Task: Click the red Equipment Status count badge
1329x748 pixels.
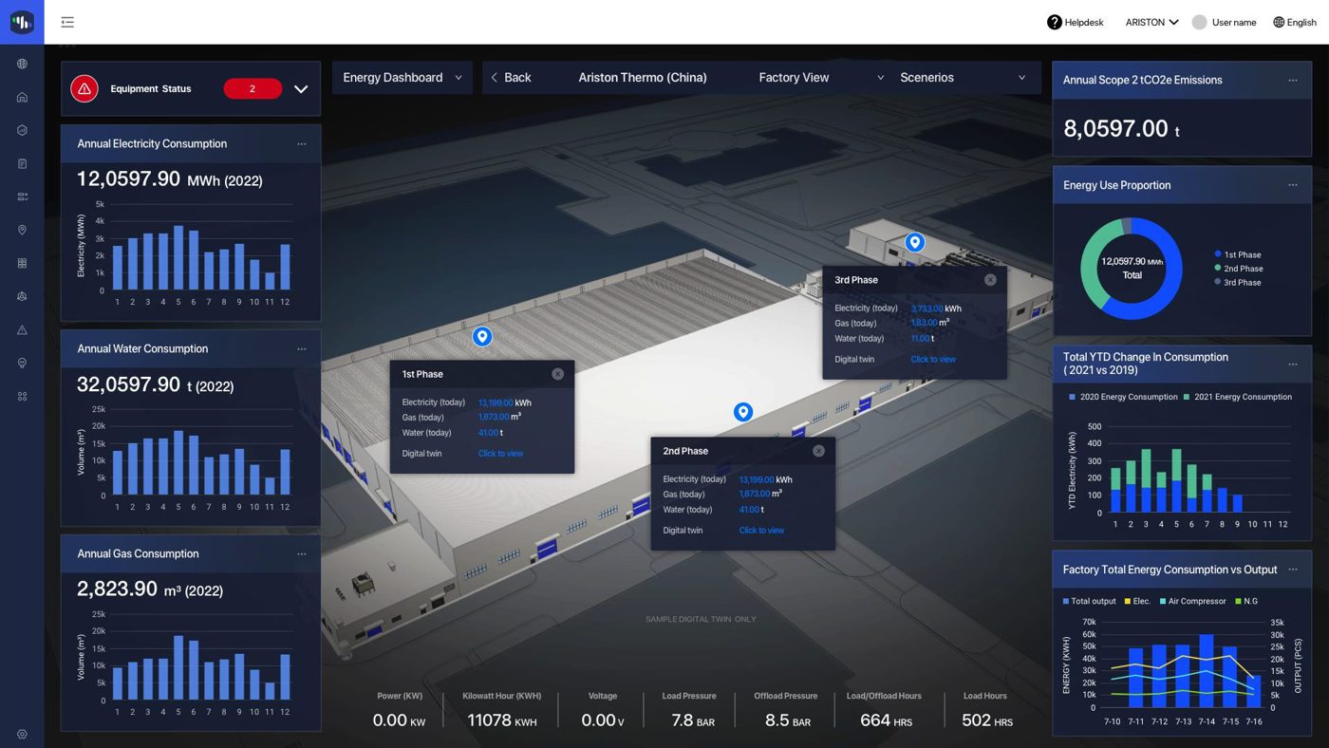Action: click(x=253, y=88)
